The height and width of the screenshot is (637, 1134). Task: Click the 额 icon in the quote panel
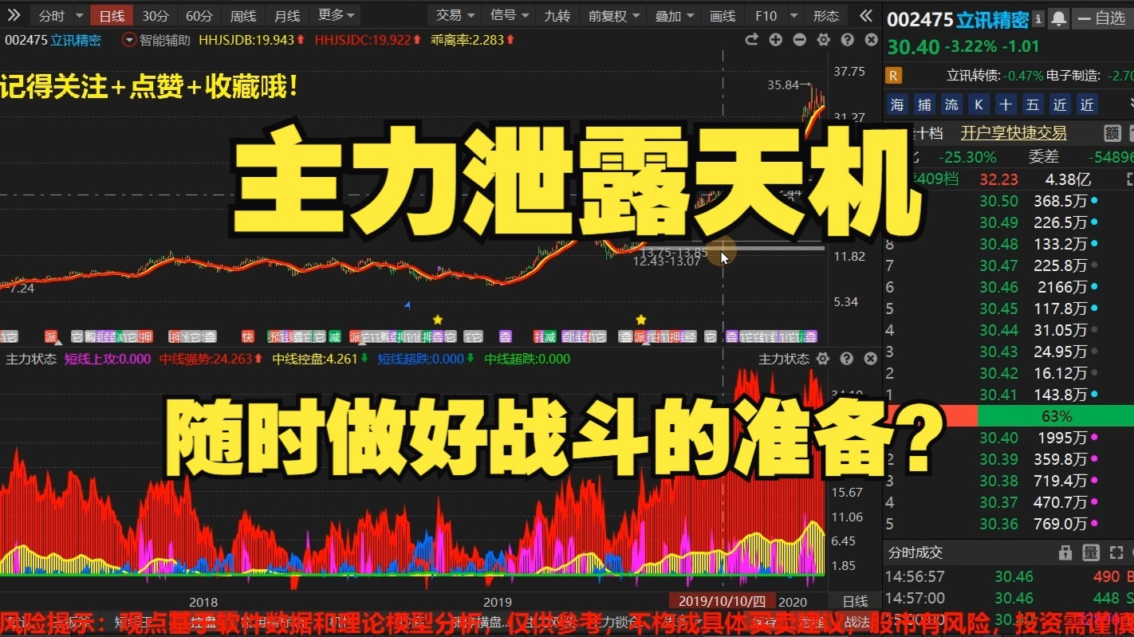click(1112, 133)
